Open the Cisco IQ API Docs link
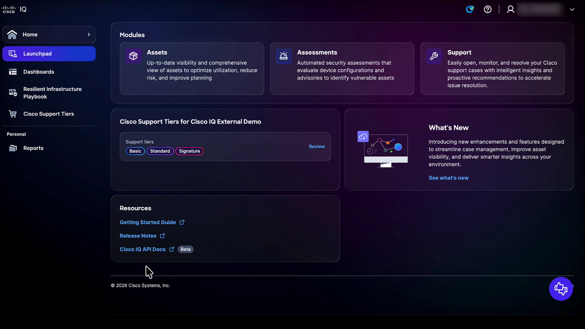Screen dimensions: 585x329 pos(143,249)
